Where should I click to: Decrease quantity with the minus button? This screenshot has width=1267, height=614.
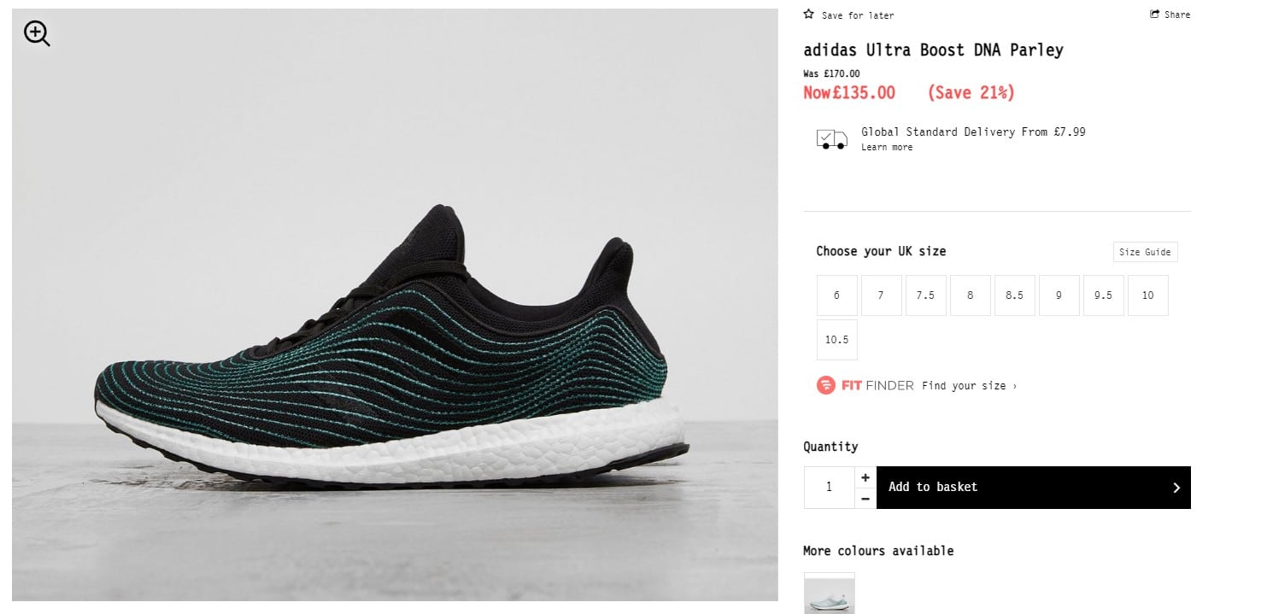tap(865, 499)
